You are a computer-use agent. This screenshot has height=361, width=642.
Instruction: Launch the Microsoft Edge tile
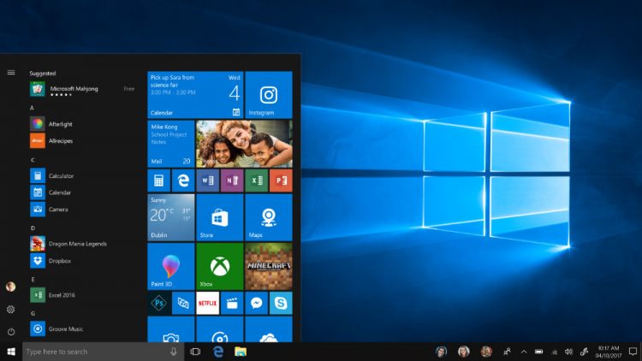click(183, 180)
